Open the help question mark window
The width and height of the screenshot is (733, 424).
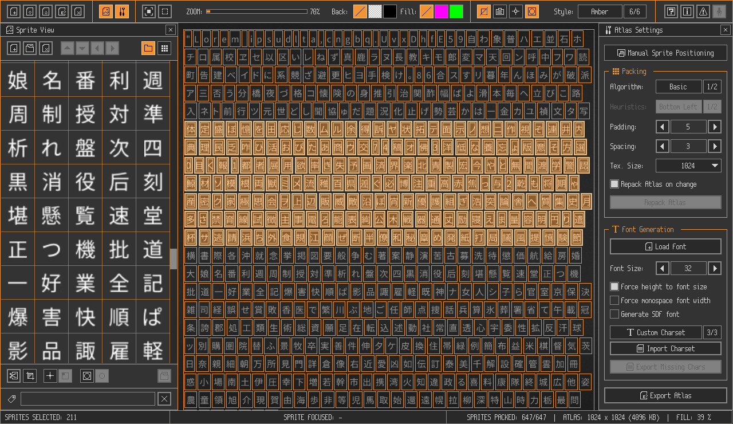pos(671,11)
